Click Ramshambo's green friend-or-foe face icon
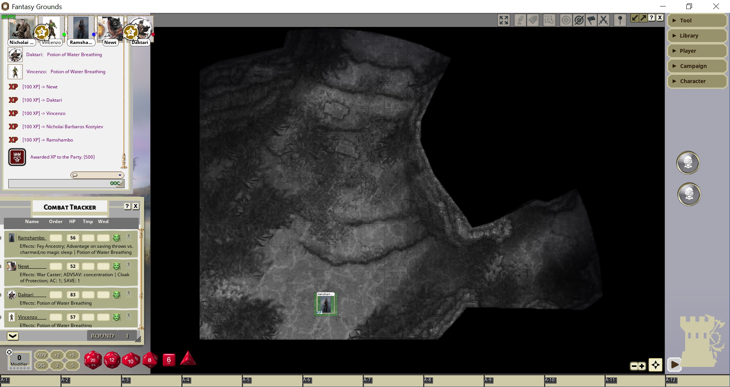Image resolution: width=730 pixels, height=387 pixels. tap(117, 238)
